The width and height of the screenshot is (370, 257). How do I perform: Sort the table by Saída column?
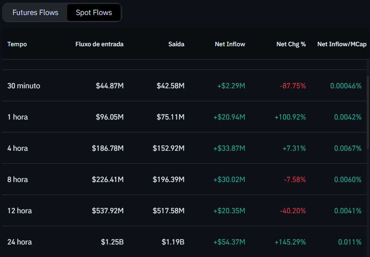176,44
